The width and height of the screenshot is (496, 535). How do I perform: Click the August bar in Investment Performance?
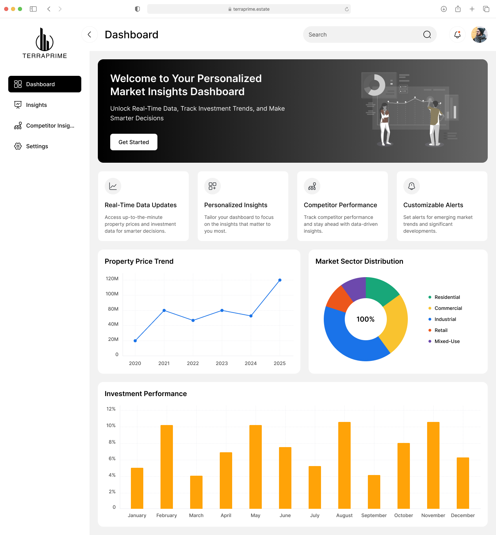click(x=344, y=465)
